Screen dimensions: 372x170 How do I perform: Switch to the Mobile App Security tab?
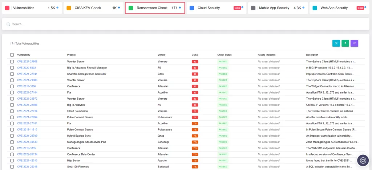278,8
